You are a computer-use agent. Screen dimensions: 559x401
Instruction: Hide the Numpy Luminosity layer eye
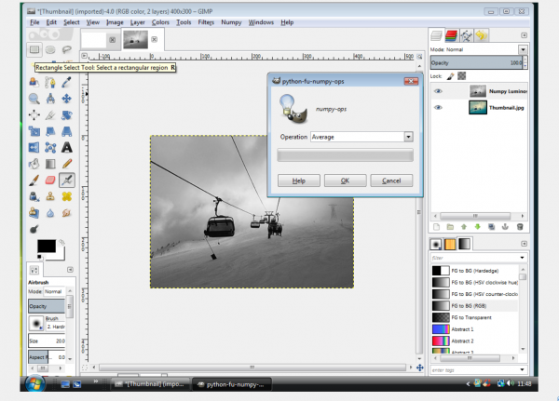(x=438, y=91)
